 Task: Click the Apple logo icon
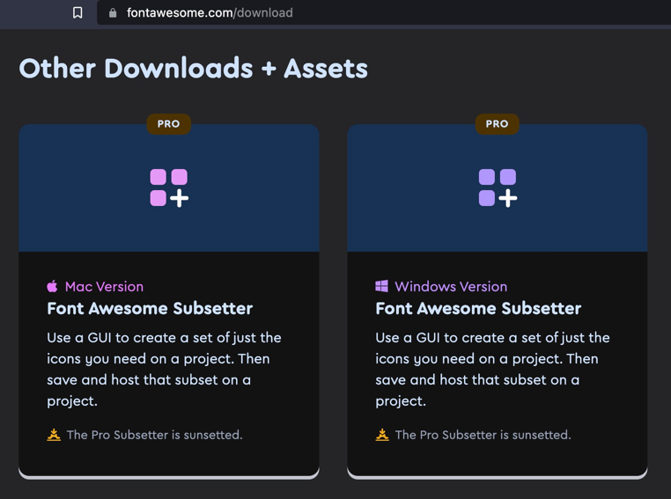click(x=53, y=286)
